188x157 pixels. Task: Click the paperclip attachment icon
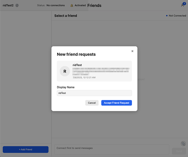(x=183, y=143)
